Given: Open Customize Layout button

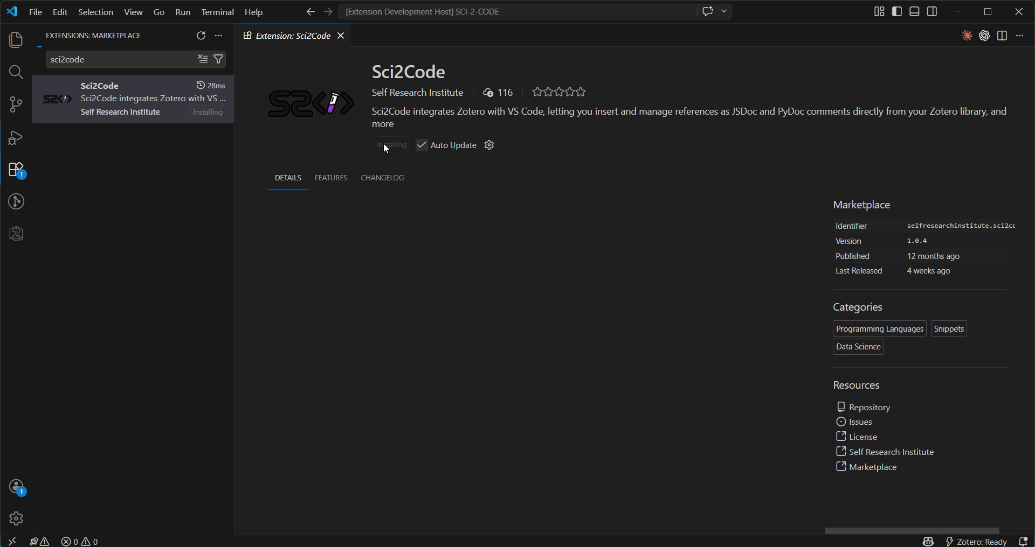Looking at the screenshot, I should (x=879, y=11).
